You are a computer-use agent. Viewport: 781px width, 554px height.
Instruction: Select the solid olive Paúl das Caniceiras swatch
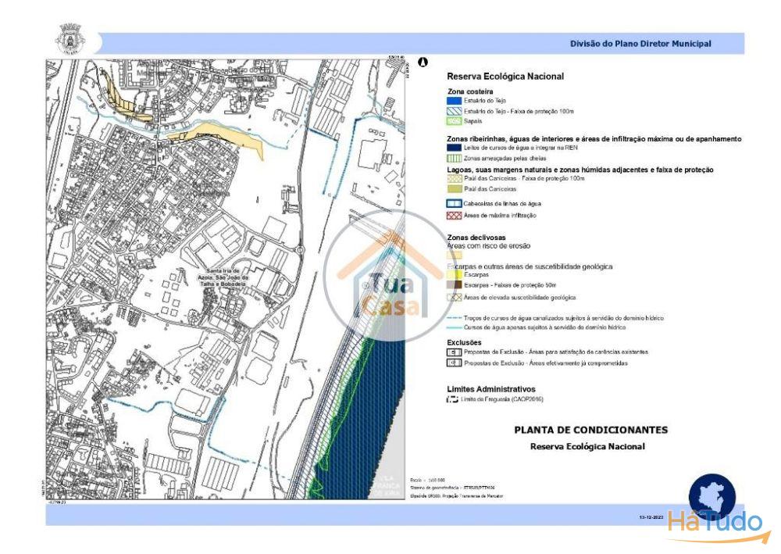(455, 189)
